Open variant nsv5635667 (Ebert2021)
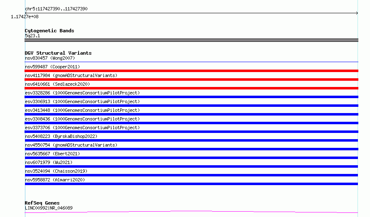Viewport: 370px width, 217px height. (52, 154)
